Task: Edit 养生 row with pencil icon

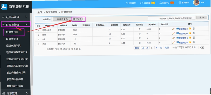Action: click(174, 42)
